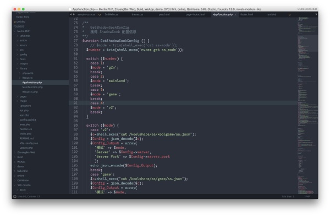The width and height of the screenshot is (330, 216).
Task: Expand the online folder
Action: tap(15, 176)
